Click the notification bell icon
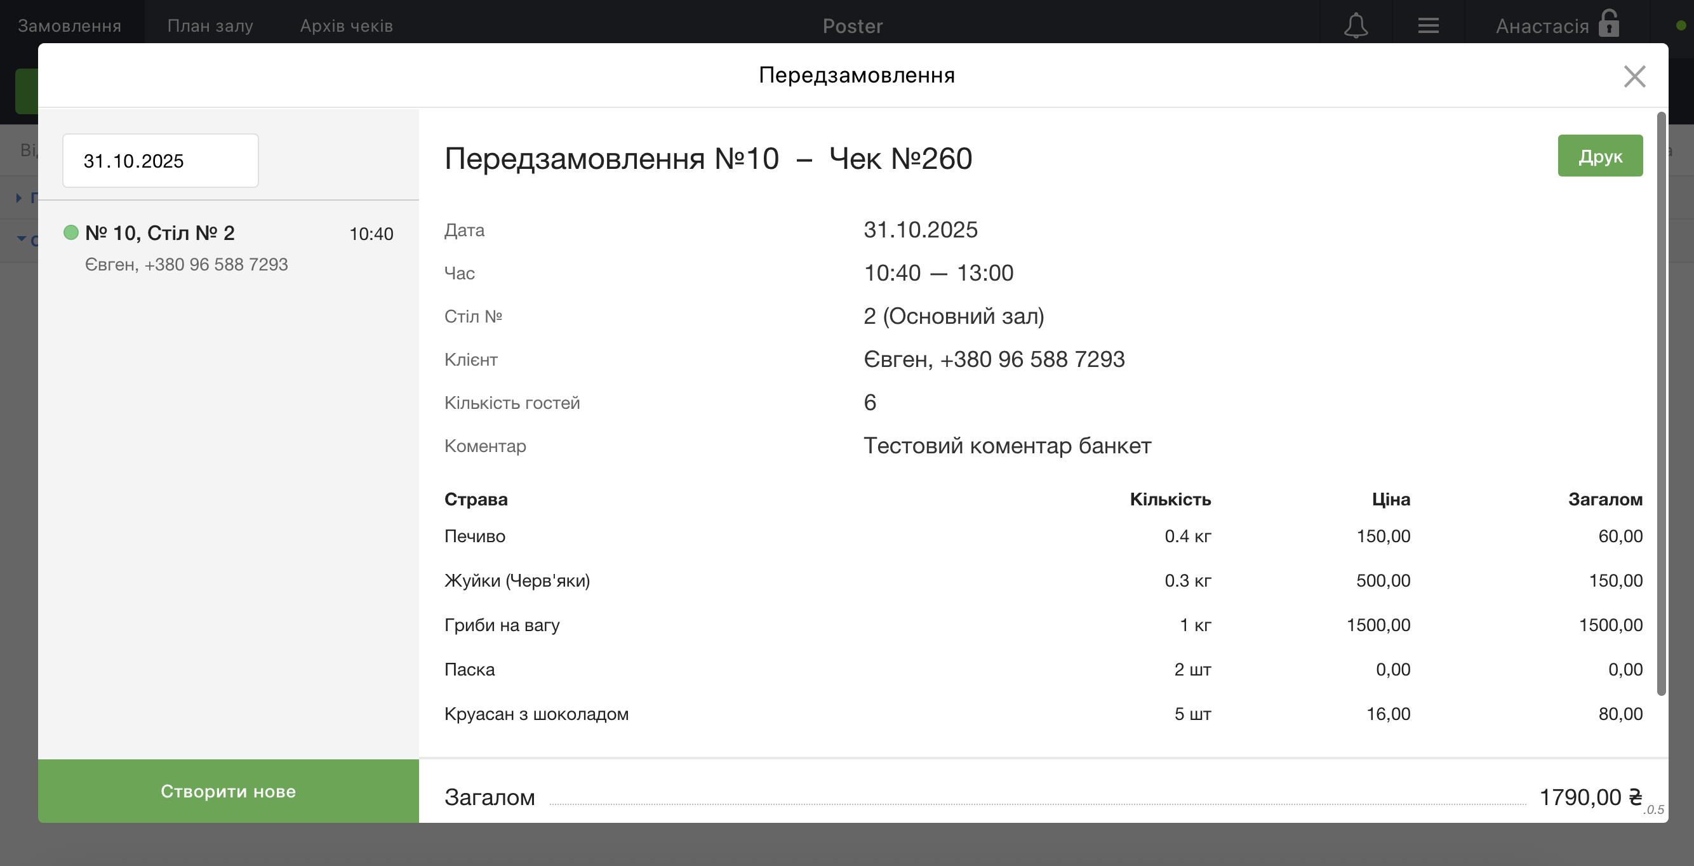Screen dimensions: 1694x866 [x=1356, y=25]
